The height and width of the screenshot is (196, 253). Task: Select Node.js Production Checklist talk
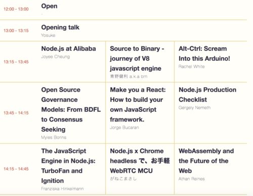[207, 95]
